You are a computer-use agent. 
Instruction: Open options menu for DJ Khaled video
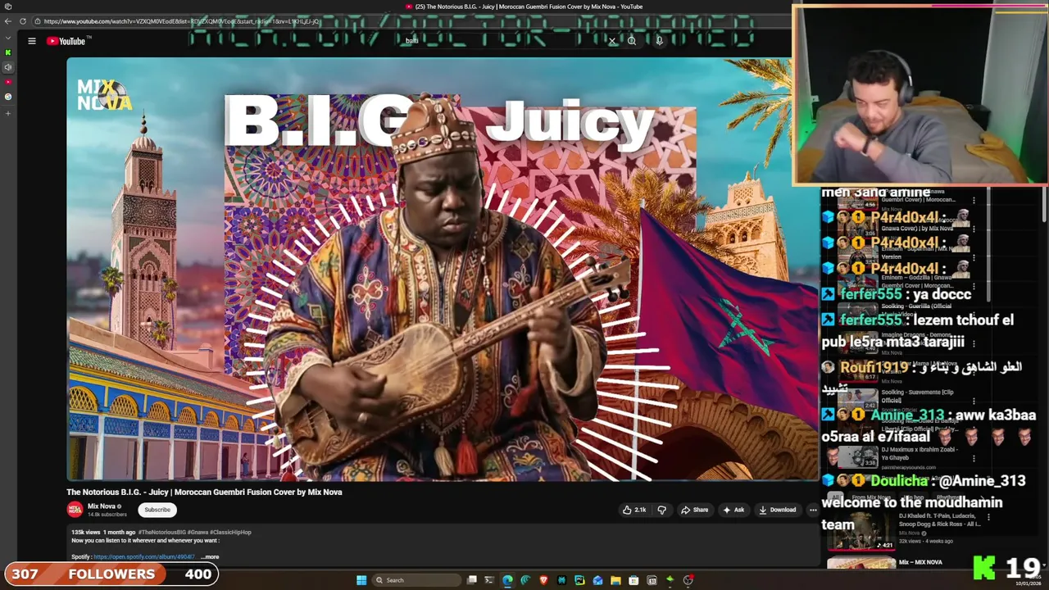[x=988, y=517]
